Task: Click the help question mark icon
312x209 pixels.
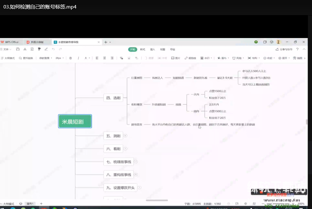Action: [297, 49]
